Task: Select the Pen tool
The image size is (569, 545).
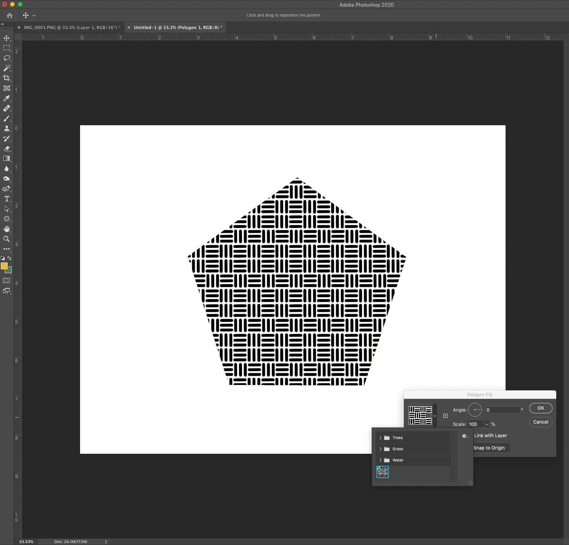Action: click(7, 189)
